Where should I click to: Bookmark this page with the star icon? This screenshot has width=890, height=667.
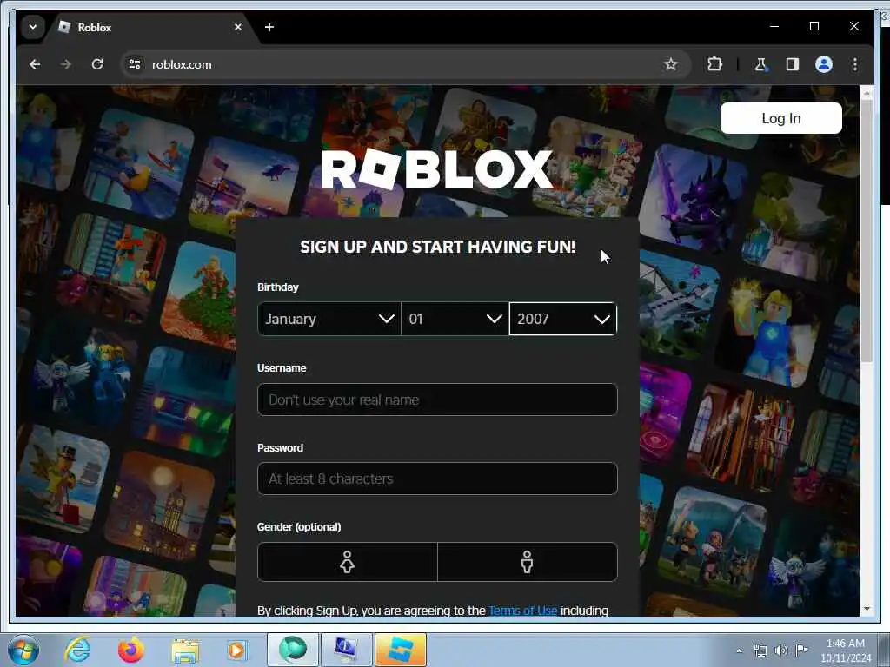pyautogui.click(x=671, y=64)
